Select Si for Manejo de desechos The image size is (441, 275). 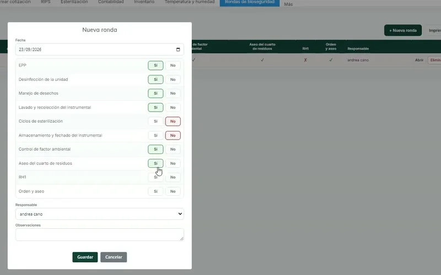pos(155,93)
